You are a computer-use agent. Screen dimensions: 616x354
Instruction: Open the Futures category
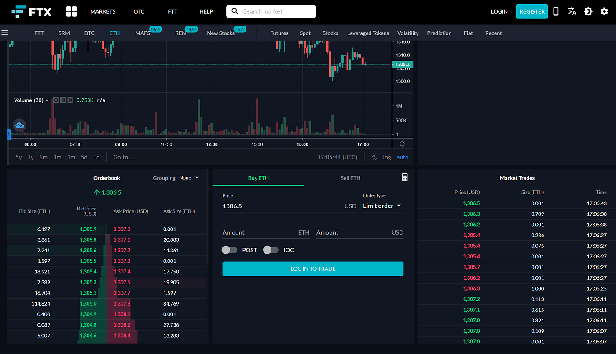click(x=279, y=33)
